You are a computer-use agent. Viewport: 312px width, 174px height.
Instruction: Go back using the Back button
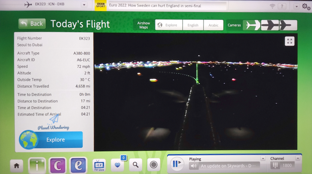(x=32, y=24)
